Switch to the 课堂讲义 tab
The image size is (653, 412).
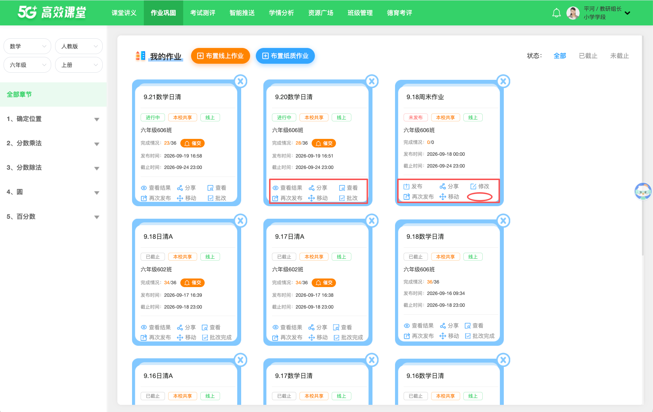tap(124, 13)
